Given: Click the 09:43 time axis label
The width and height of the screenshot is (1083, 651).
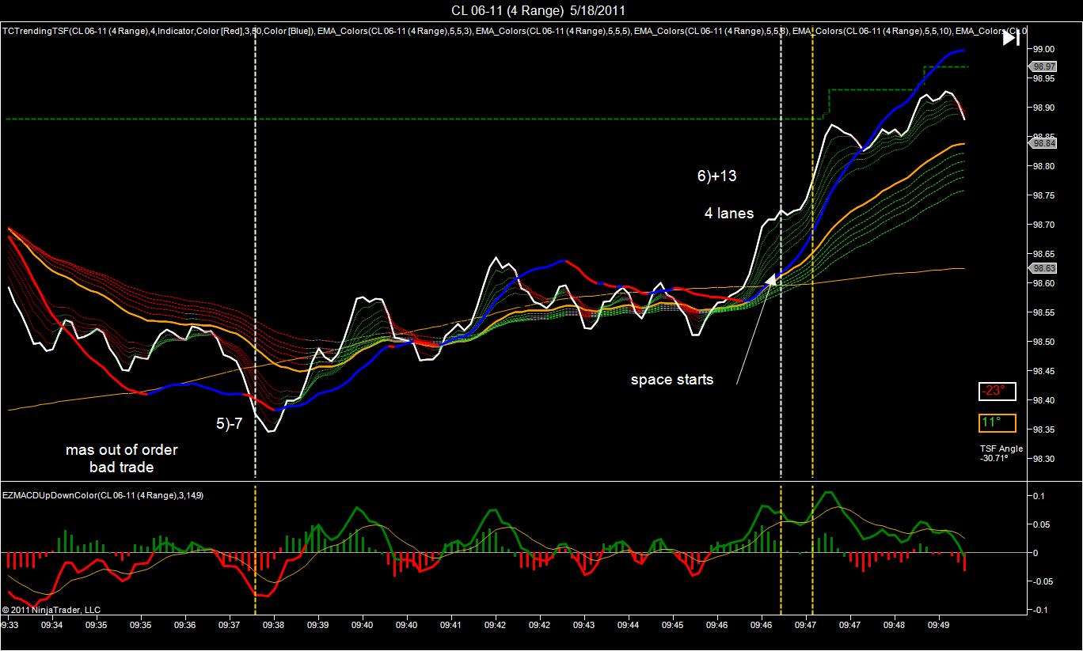Looking at the screenshot, I should point(584,625).
